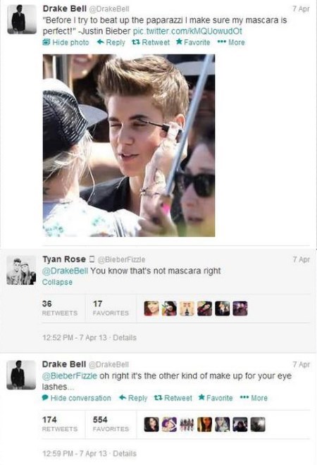Retweet the bottom eyelashes tweet
The width and height of the screenshot is (317, 465).
pos(173,398)
